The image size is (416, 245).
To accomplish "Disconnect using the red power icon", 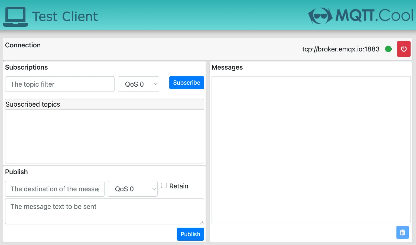I will (404, 49).
